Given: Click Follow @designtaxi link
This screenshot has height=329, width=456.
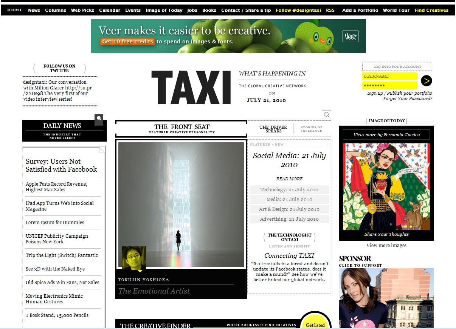Looking at the screenshot, I should tap(298, 10).
